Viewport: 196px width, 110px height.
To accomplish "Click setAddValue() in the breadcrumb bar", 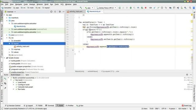I will pos(93,71).
